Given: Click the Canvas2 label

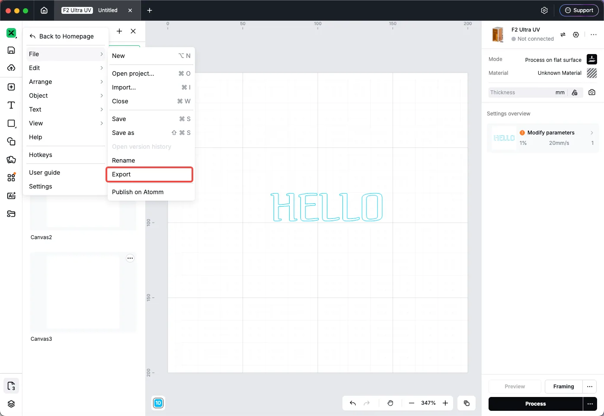Looking at the screenshot, I should point(41,237).
